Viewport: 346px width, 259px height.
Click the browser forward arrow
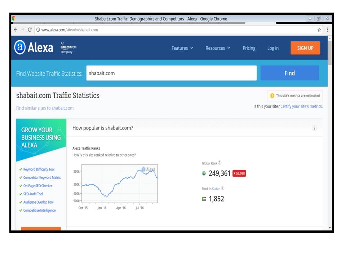[23, 30]
